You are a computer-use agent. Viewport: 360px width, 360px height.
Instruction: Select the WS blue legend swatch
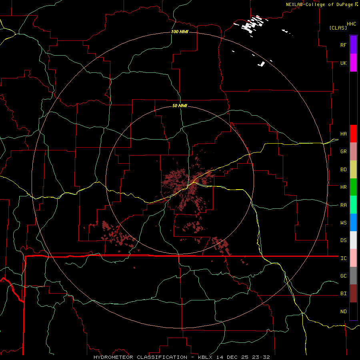(x=353, y=222)
